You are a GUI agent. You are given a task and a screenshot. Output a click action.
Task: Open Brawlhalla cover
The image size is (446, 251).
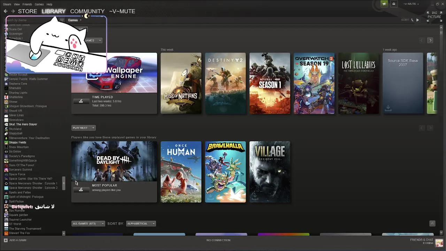225,172
